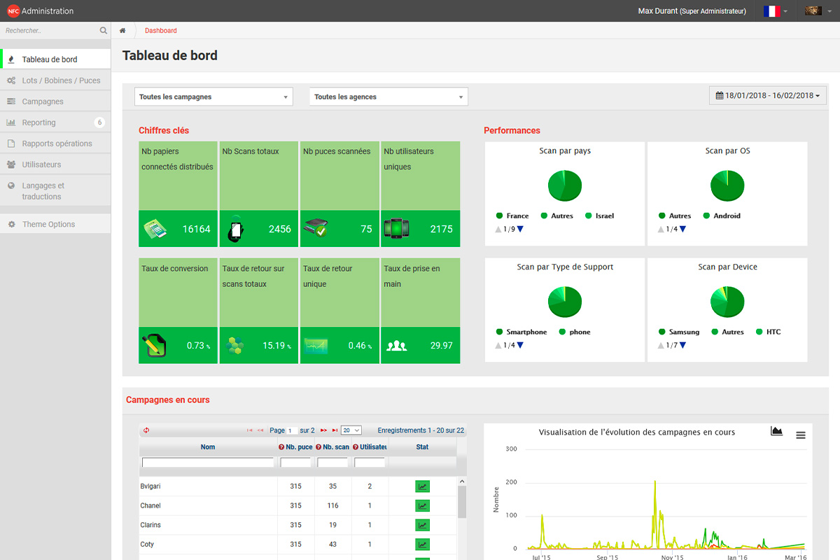Toggle phone legend in Scan par Type de Support
Screen dimensions: 840x560
coord(575,332)
